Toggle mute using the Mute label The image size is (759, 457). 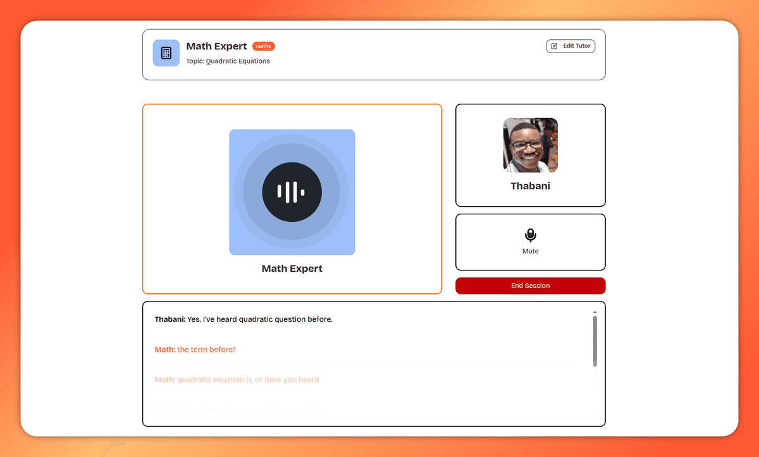(530, 252)
